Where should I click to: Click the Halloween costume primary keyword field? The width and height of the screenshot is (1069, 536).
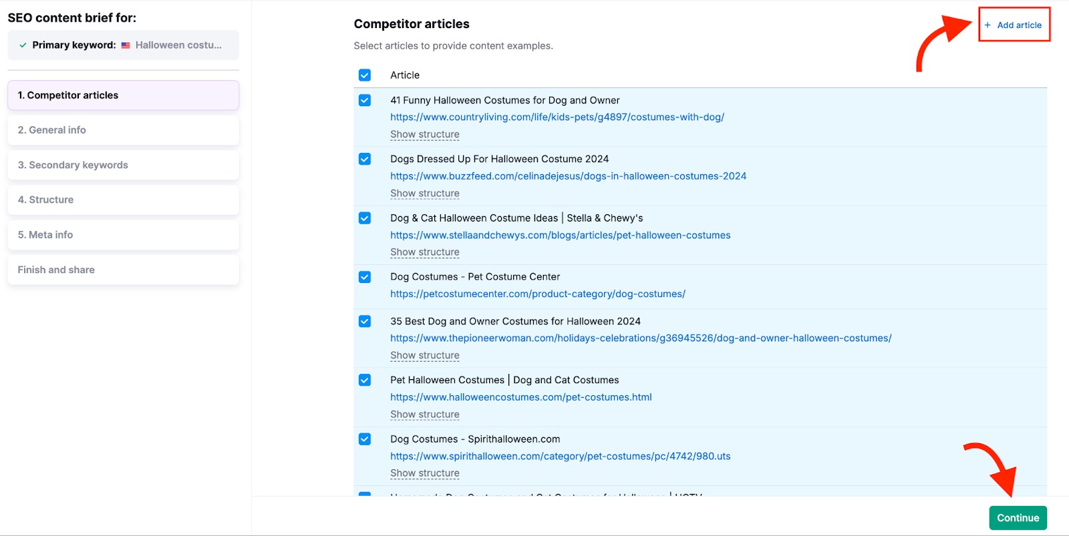(x=178, y=45)
